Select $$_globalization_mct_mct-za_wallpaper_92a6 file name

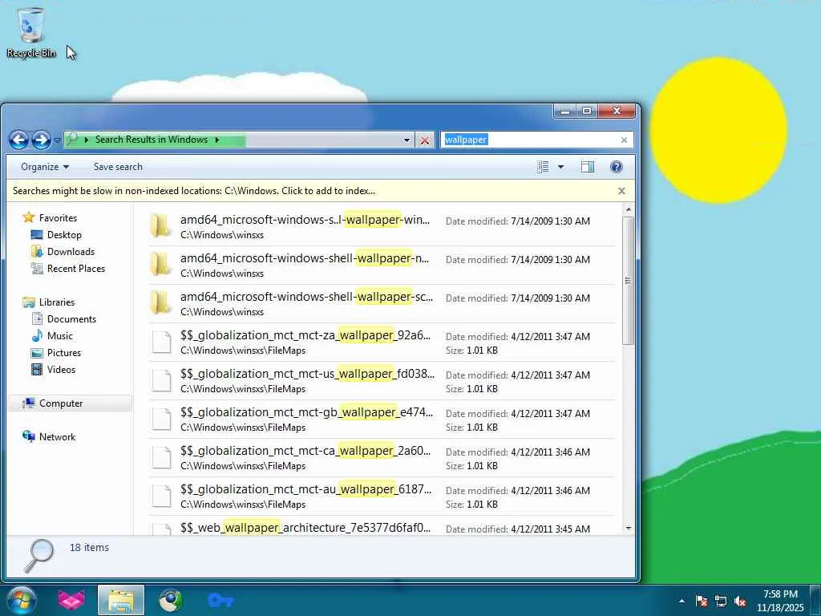click(305, 335)
